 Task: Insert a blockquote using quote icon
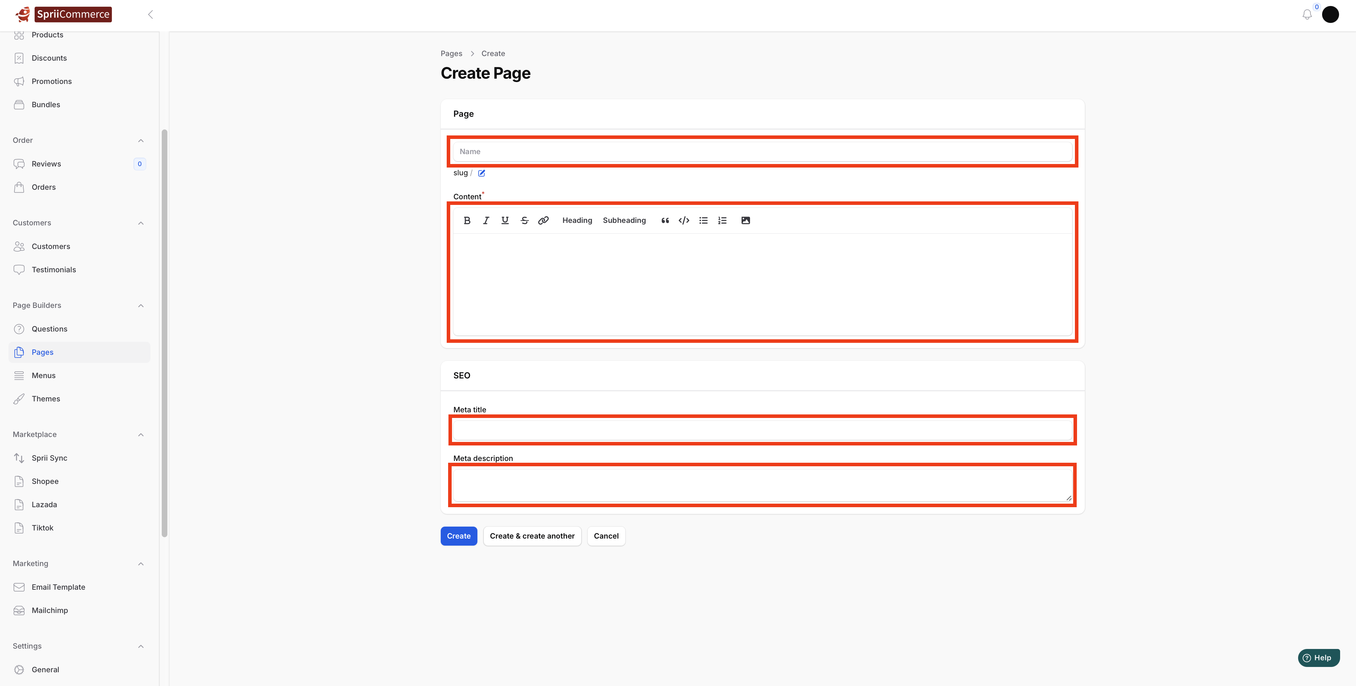[x=665, y=220]
